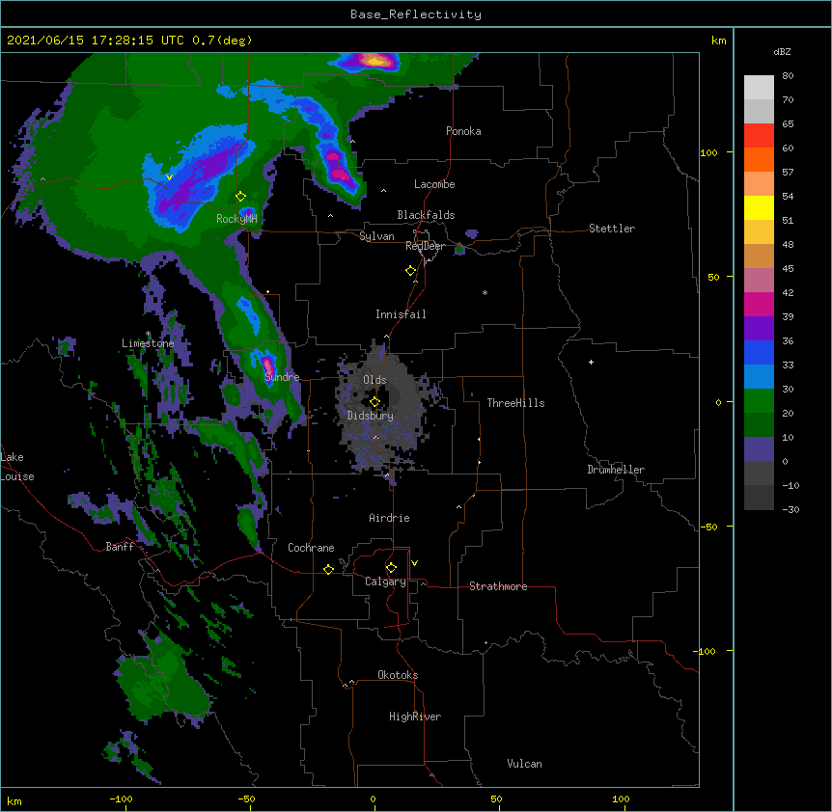Click the 2021/06/15 17:28:15 UTC timestamp

pyautogui.click(x=96, y=41)
